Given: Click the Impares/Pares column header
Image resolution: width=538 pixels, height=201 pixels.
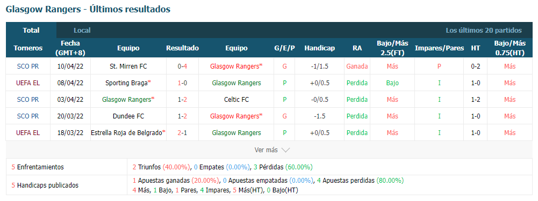Looking at the screenshot, I should (x=439, y=48).
